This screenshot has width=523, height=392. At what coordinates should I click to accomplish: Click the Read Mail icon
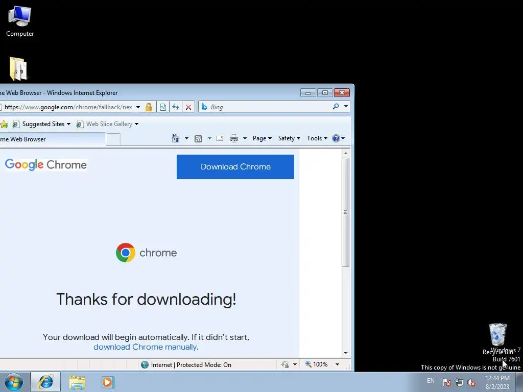[220, 138]
